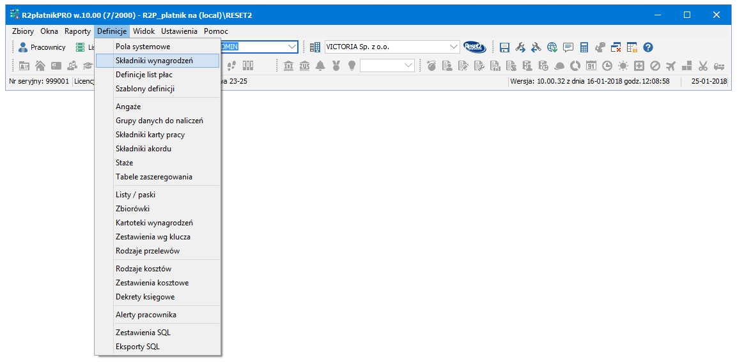Image resolution: width=744 pixels, height=362 pixels.
Task: Click the blue floppy disk save icon
Action: click(x=504, y=47)
